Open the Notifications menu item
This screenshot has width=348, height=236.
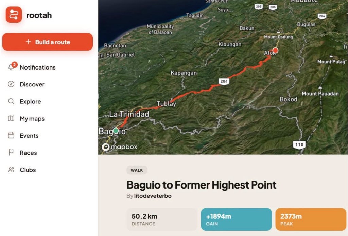(37, 67)
